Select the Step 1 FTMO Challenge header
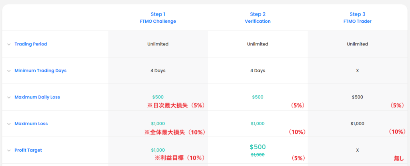This screenshot has height=166, width=410. pyautogui.click(x=158, y=18)
